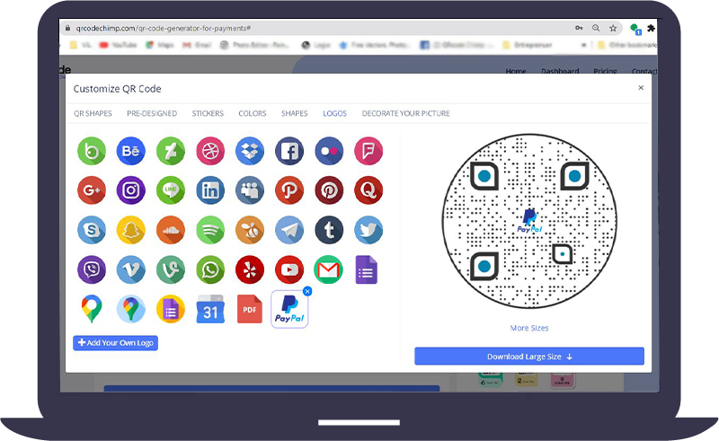The width and height of the screenshot is (719, 441).
Task: Select the WhatsApp logo icon
Action: pyautogui.click(x=209, y=269)
